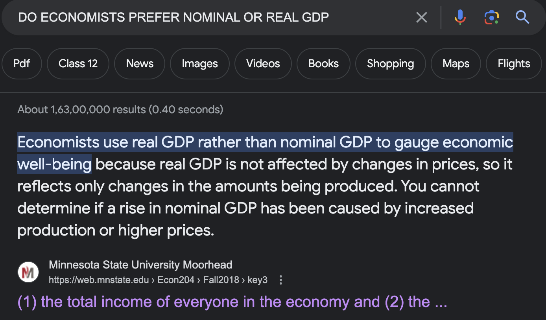Clear the search query with the X icon

[421, 17]
